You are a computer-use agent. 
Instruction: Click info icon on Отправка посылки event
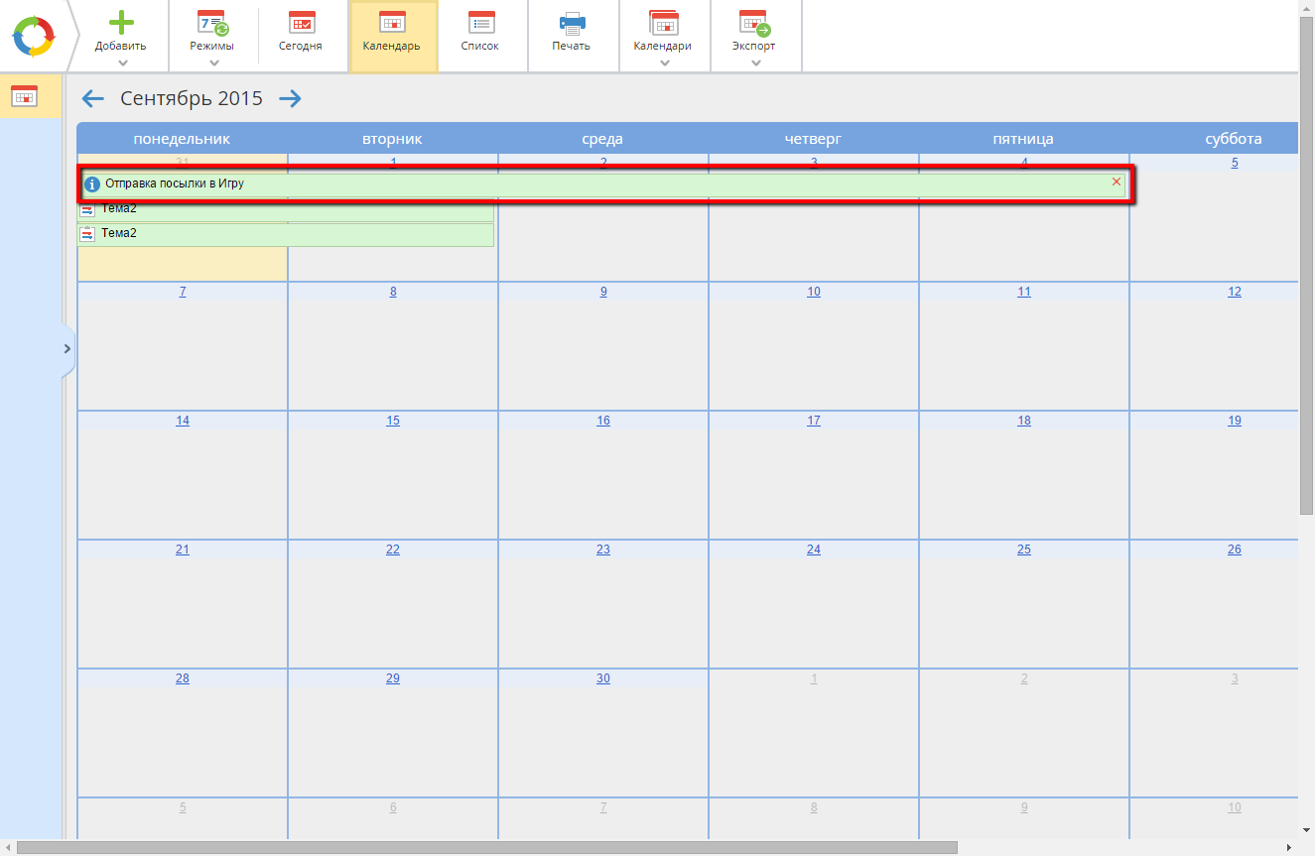(92, 184)
